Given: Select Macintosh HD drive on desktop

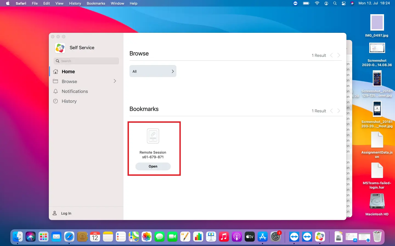Looking at the screenshot, I should click(377, 205).
